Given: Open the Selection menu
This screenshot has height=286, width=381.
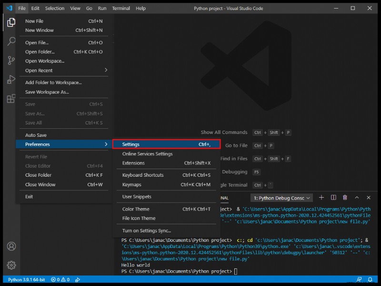Looking at the screenshot, I should point(55,8).
